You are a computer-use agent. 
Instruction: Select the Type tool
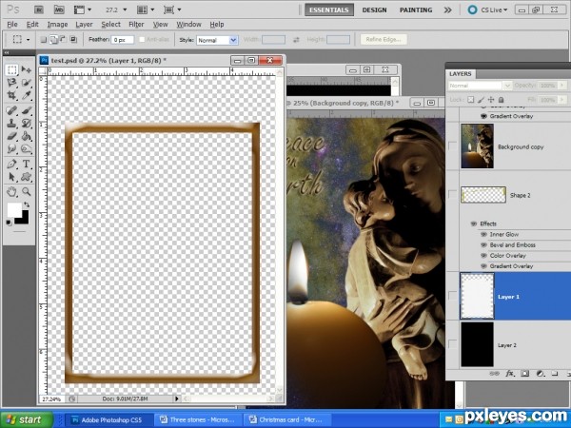(x=27, y=164)
